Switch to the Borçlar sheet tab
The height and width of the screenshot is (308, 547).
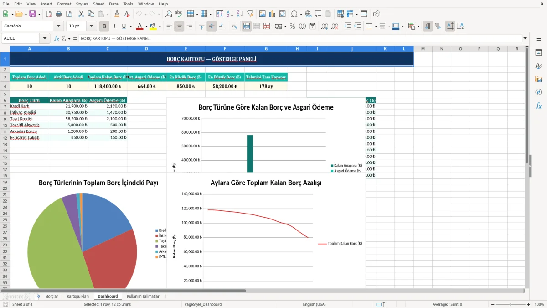click(x=52, y=296)
